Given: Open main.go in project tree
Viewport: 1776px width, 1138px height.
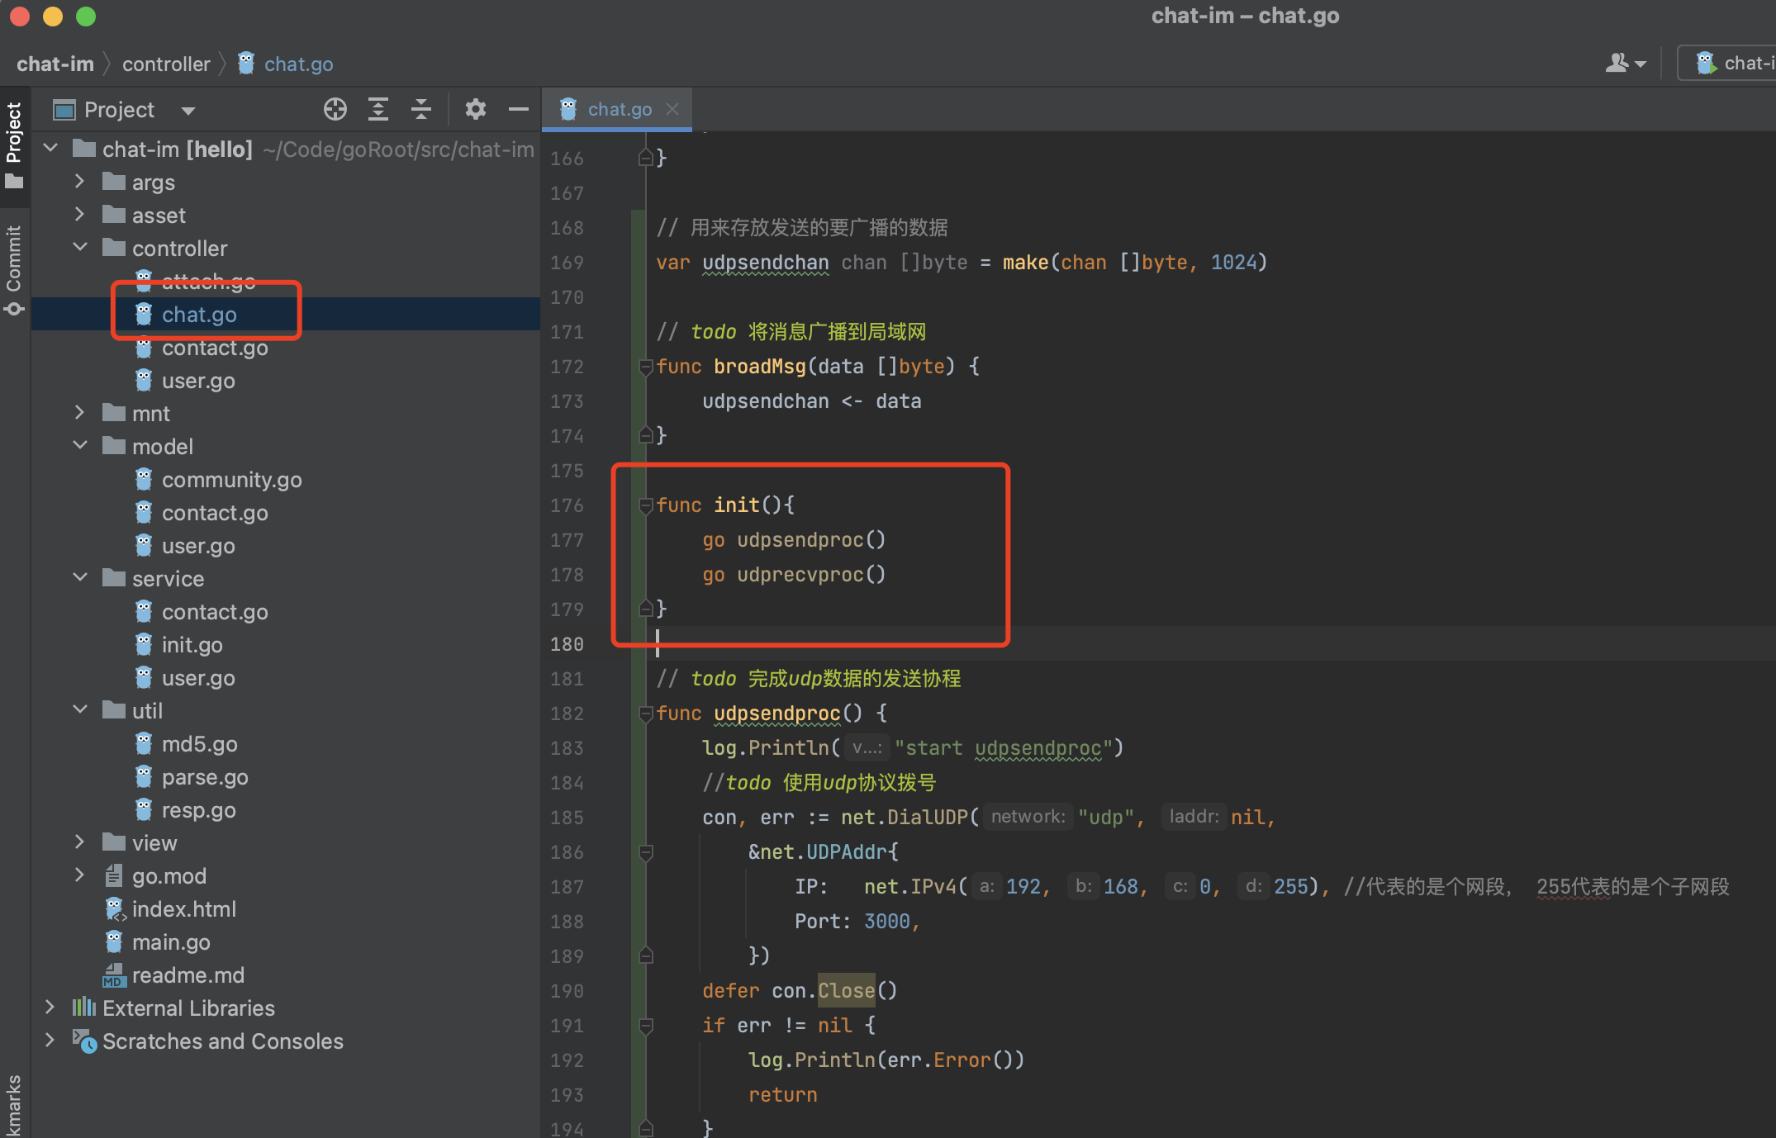Looking at the screenshot, I should coord(171,942).
